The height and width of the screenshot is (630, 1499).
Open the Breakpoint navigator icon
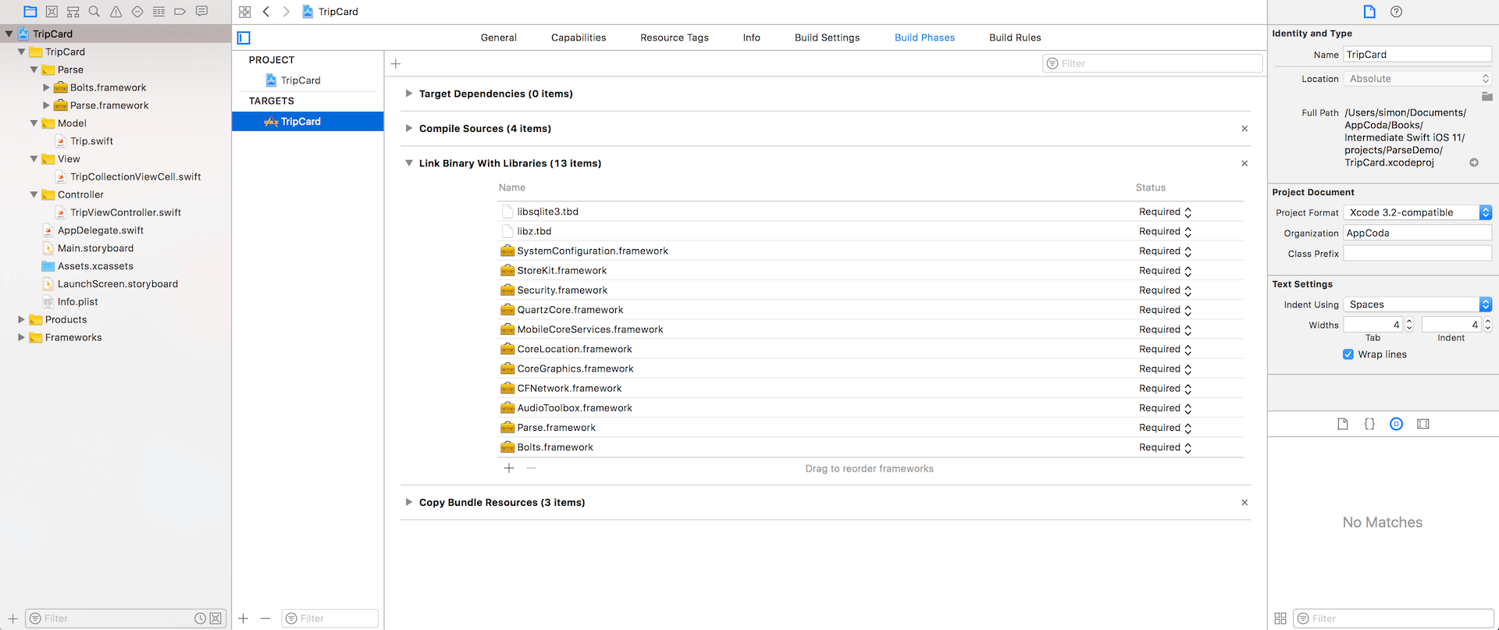180,12
